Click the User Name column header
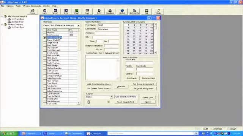The image size is (243, 136). (57, 30)
